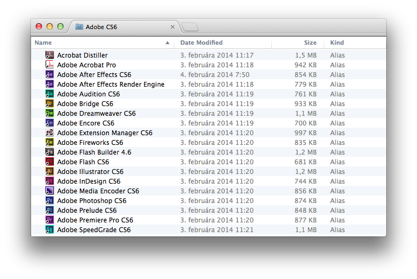Screen dimensions: 417x279
Task: Select the Adobe Illustrator CS6 icon
Action: (50, 171)
